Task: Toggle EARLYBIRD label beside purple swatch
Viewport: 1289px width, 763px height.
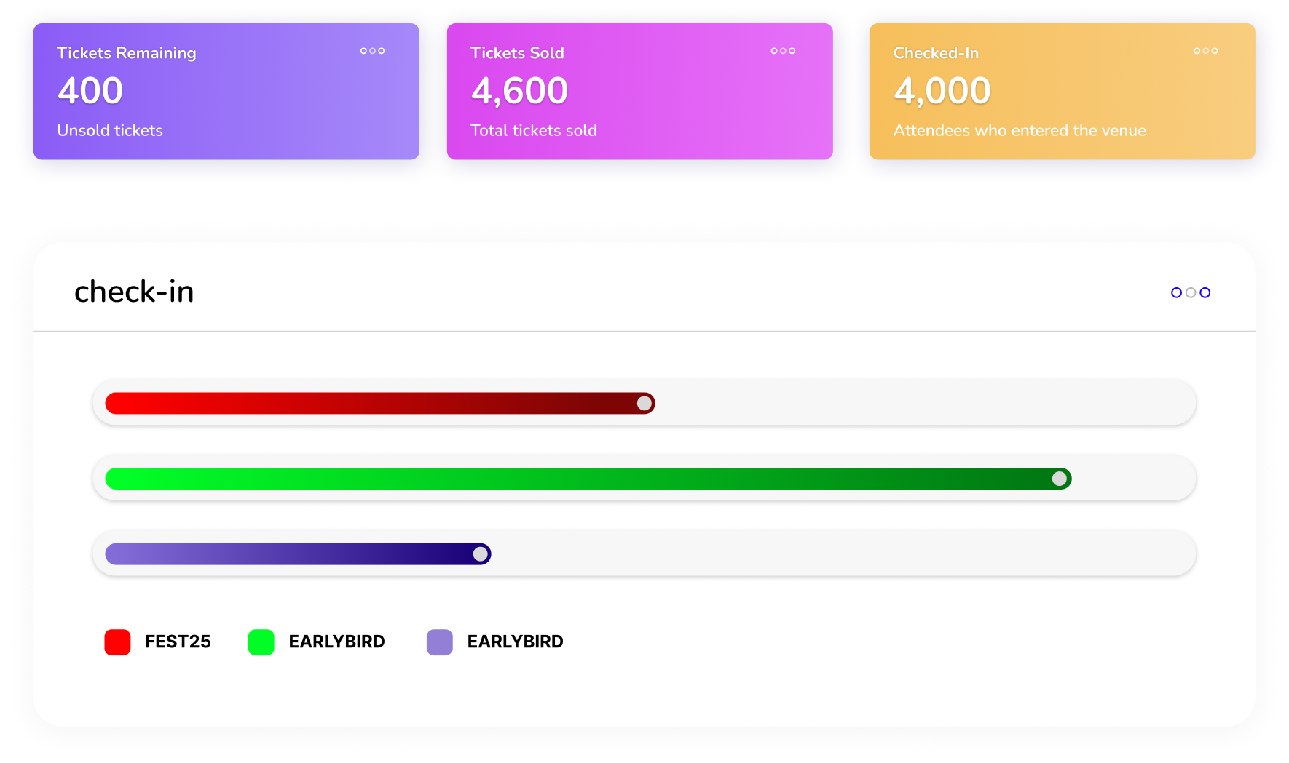Action: click(x=515, y=642)
